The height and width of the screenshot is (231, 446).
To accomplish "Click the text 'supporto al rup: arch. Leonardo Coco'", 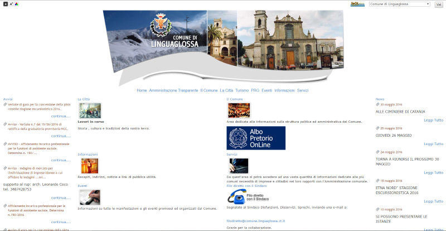I will coord(36,184).
